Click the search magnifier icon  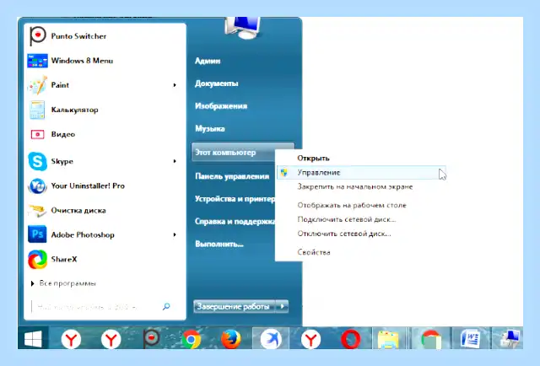coord(166,306)
